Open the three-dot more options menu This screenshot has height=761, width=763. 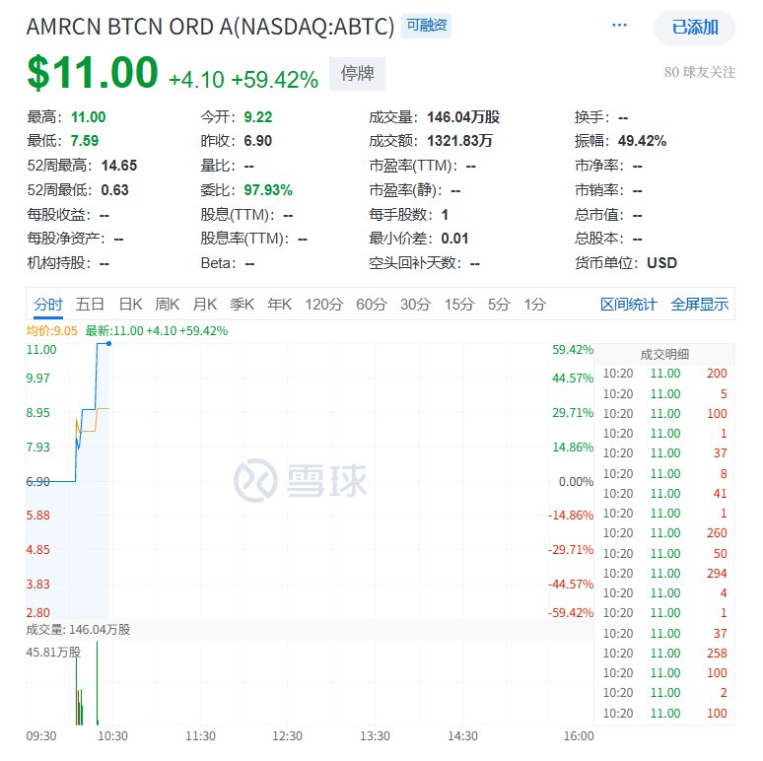point(619,26)
